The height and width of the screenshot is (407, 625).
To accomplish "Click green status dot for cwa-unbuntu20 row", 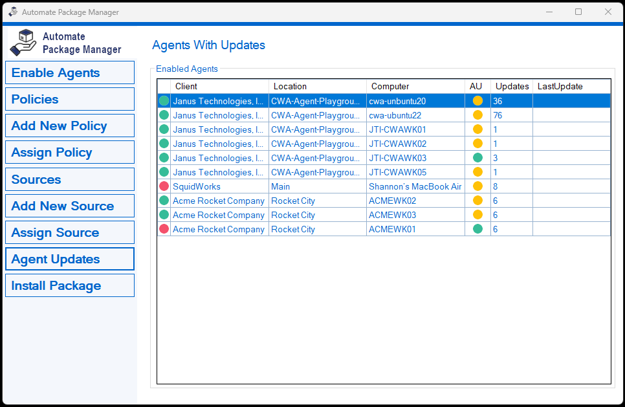I will [164, 101].
